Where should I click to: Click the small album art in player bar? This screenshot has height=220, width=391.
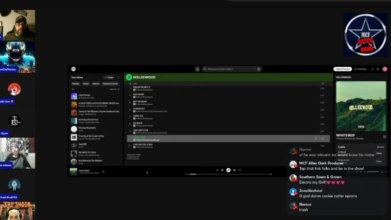coord(73,172)
